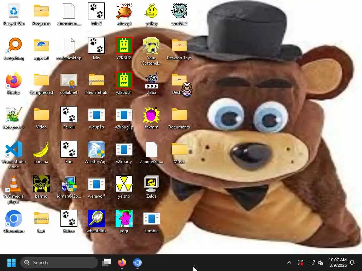Open the Windows Start menu

point(11,263)
